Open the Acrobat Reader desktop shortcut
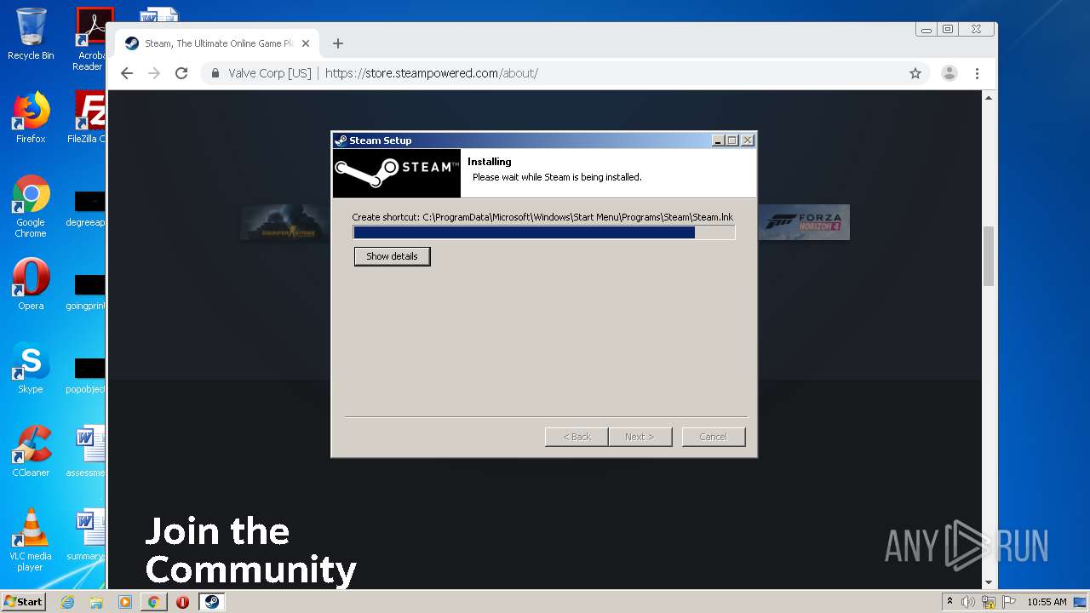1090x613 pixels. click(91, 38)
